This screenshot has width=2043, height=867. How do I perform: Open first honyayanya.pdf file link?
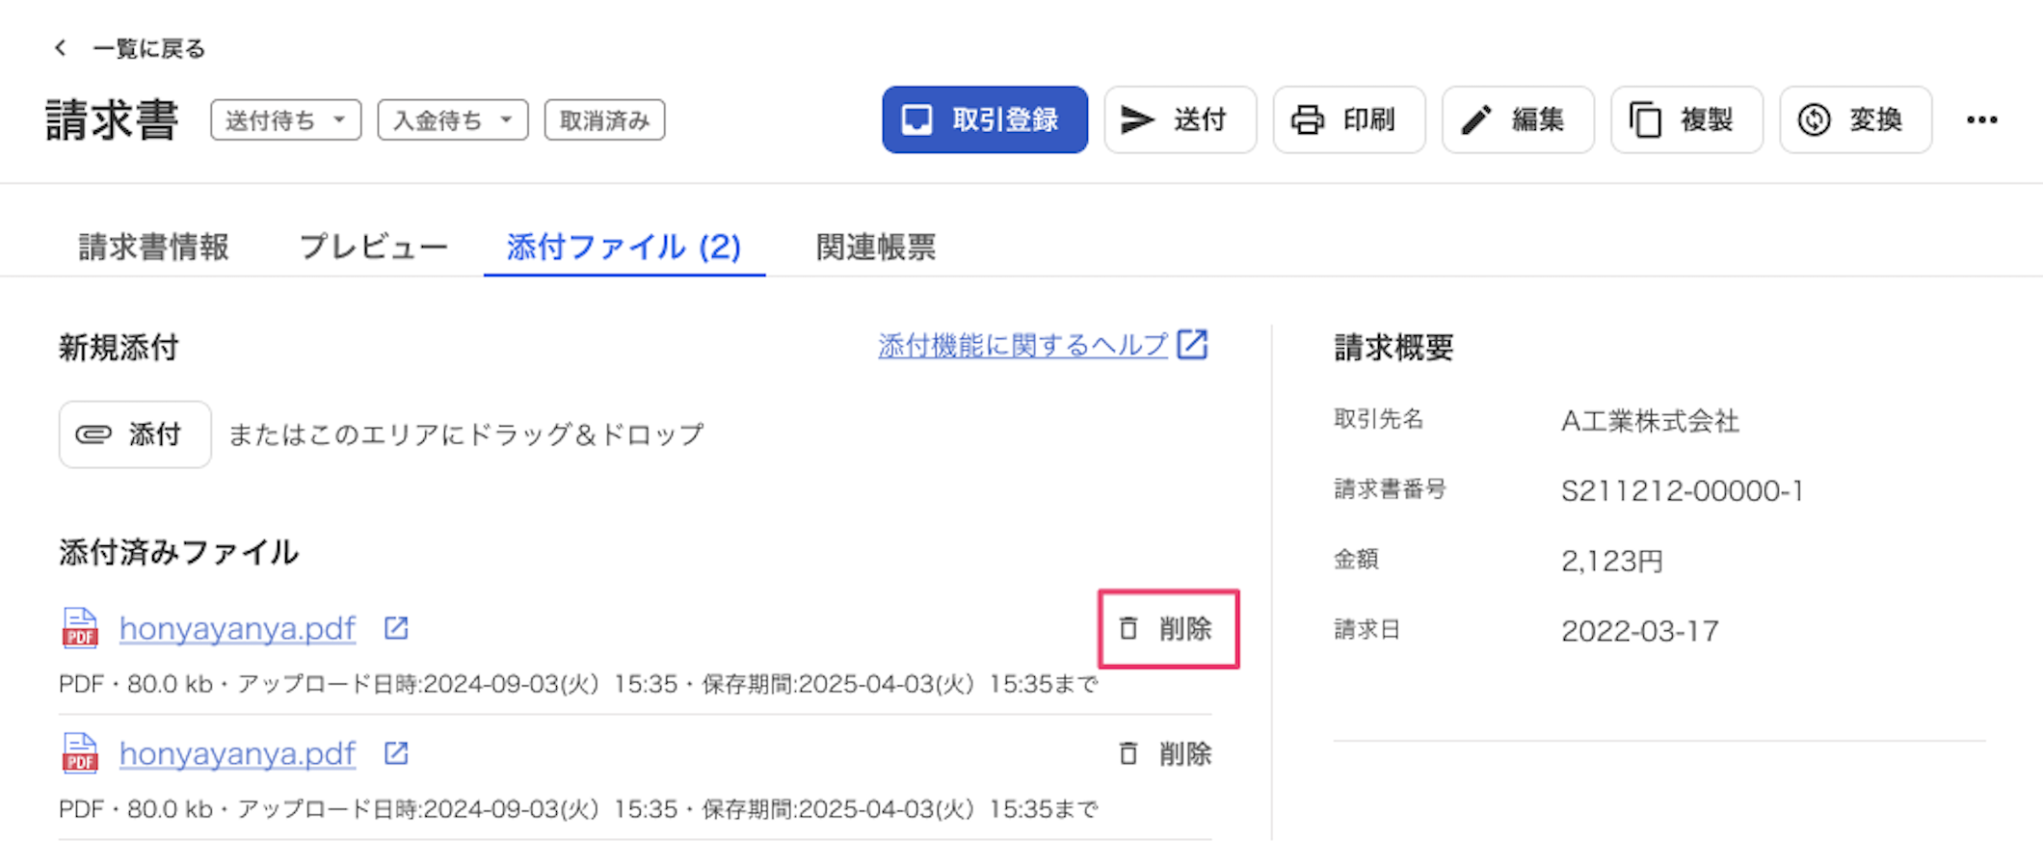pyautogui.click(x=237, y=628)
